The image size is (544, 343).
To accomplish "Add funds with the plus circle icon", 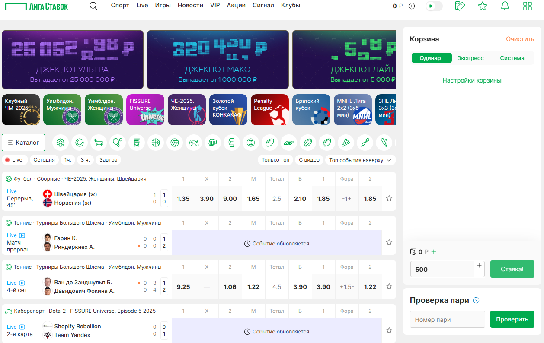I will pos(412,6).
